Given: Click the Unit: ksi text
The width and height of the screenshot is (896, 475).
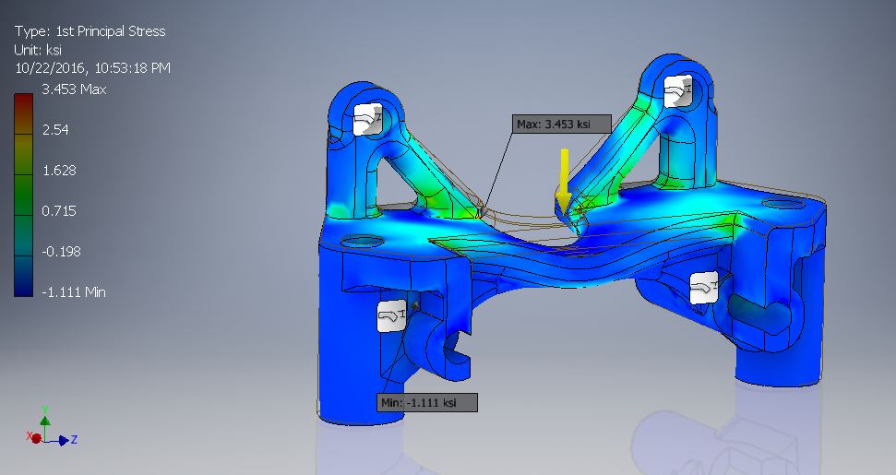Looking at the screenshot, I should pos(38,50).
